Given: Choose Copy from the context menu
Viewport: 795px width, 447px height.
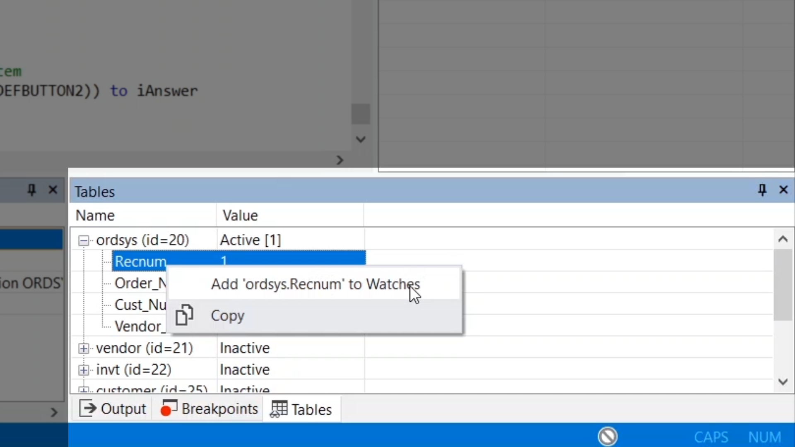Looking at the screenshot, I should [x=228, y=316].
